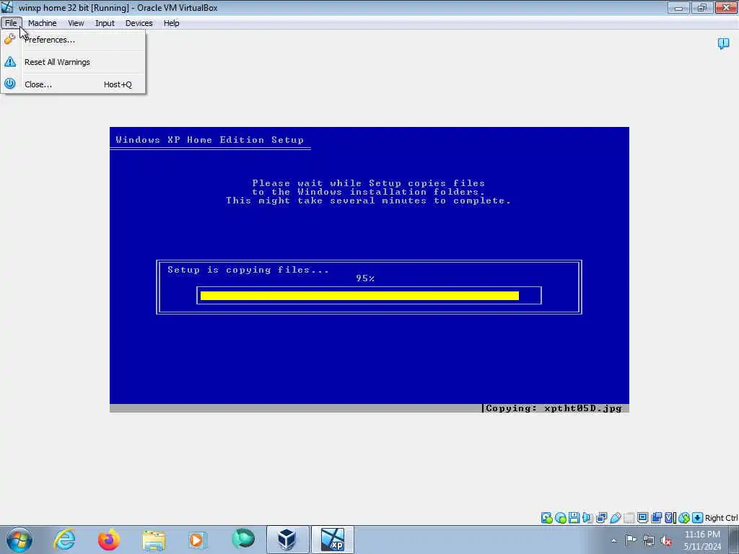Click the muted volume tray icon
The width and height of the screenshot is (739, 554).
click(x=666, y=540)
